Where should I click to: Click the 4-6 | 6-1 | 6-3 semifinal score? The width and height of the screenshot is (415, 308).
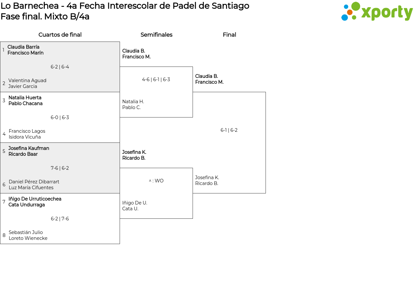[x=156, y=80]
